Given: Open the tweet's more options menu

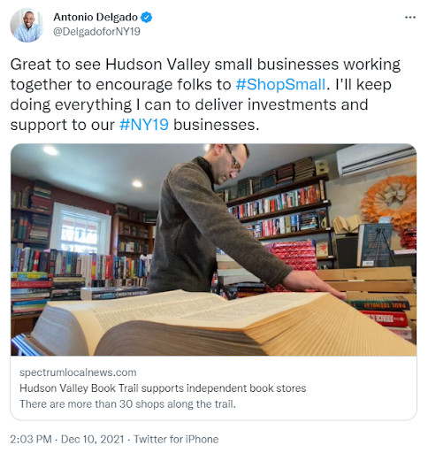Looking at the screenshot, I should point(409,18).
